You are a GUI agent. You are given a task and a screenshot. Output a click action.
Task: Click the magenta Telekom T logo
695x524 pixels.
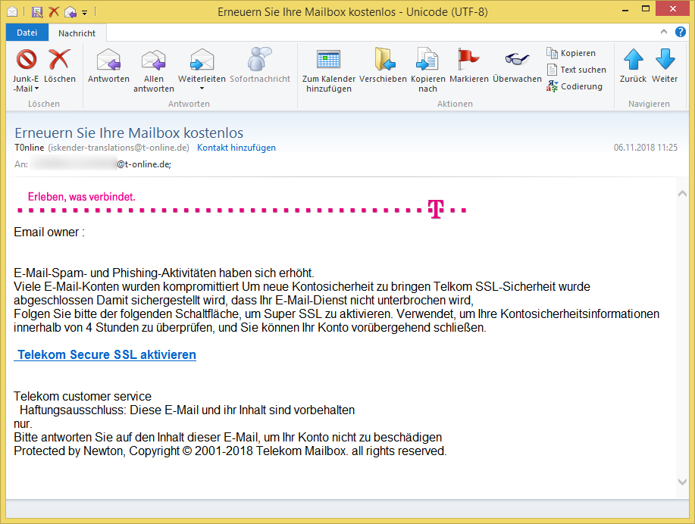pyautogui.click(x=436, y=209)
